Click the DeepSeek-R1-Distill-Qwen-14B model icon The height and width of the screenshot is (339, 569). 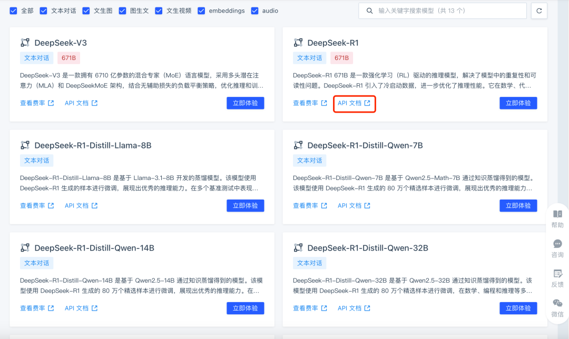point(25,248)
